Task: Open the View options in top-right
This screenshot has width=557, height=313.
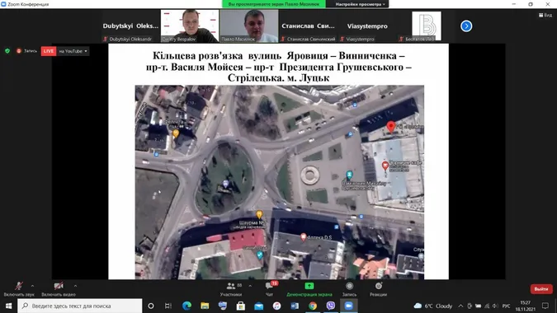Action: pos(545,15)
